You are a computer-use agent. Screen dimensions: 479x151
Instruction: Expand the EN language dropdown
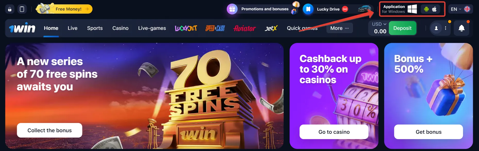[x=460, y=9]
